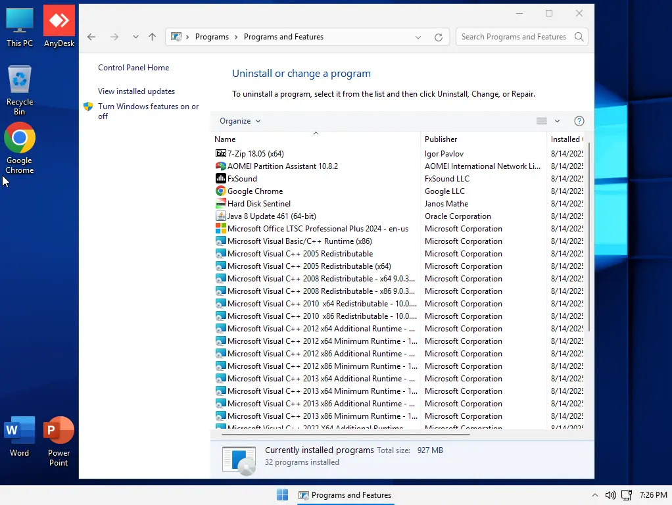Expand breadcrumb chevron after Programs

[x=236, y=37]
